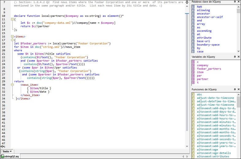The height and width of the screenshot is (159, 241).
Task: Pin the Variables de XQuery panel
Action: (235, 57)
